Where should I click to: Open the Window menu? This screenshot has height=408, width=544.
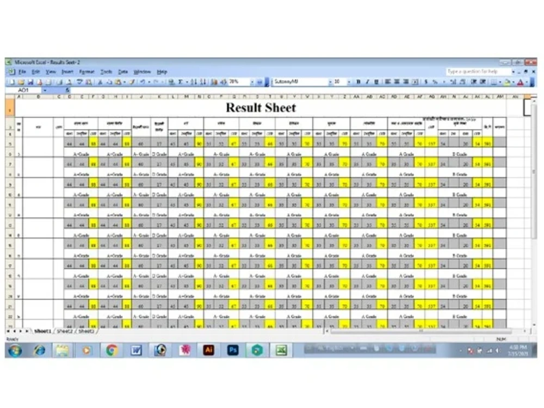tap(142, 72)
